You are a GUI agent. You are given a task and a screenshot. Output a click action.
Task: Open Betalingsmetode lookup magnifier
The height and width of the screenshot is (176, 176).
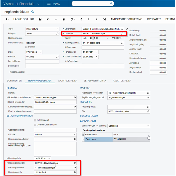coord(75,167)
